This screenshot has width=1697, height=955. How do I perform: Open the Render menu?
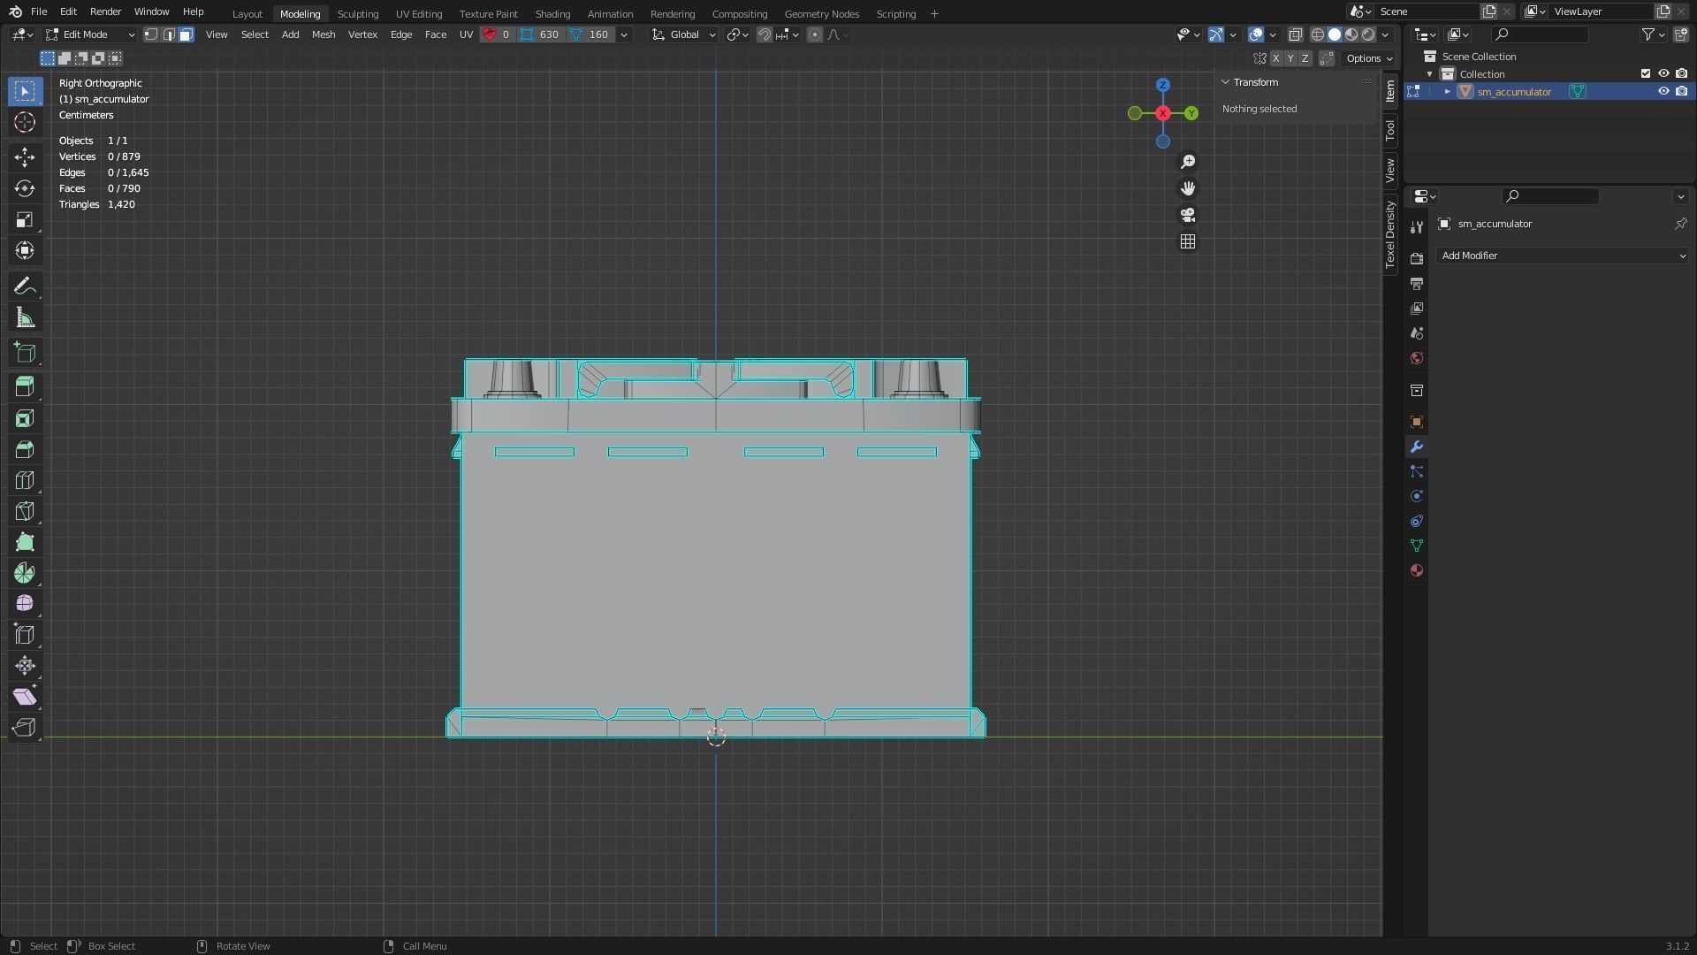pyautogui.click(x=105, y=11)
